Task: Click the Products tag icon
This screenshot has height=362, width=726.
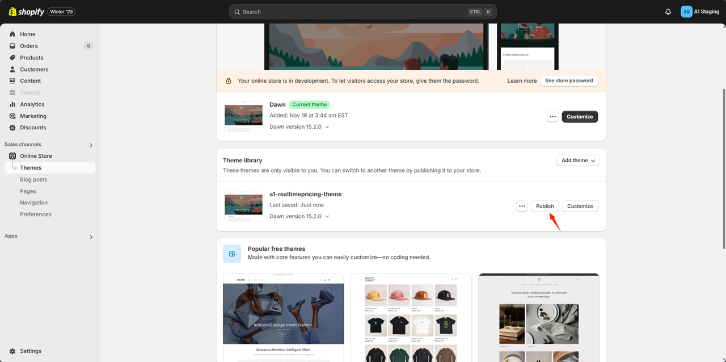Action: coord(12,57)
